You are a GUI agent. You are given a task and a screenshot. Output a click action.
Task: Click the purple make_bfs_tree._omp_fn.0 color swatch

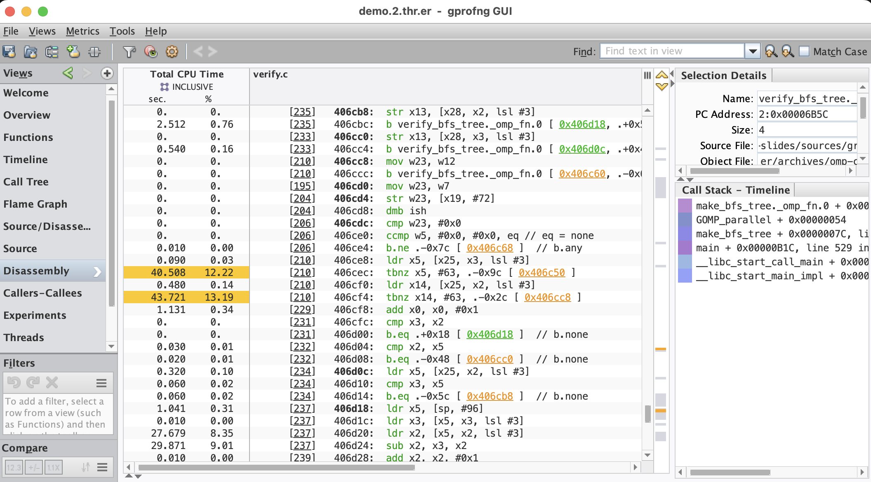(685, 206)
